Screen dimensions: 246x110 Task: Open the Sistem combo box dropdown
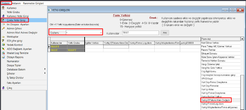101,33
